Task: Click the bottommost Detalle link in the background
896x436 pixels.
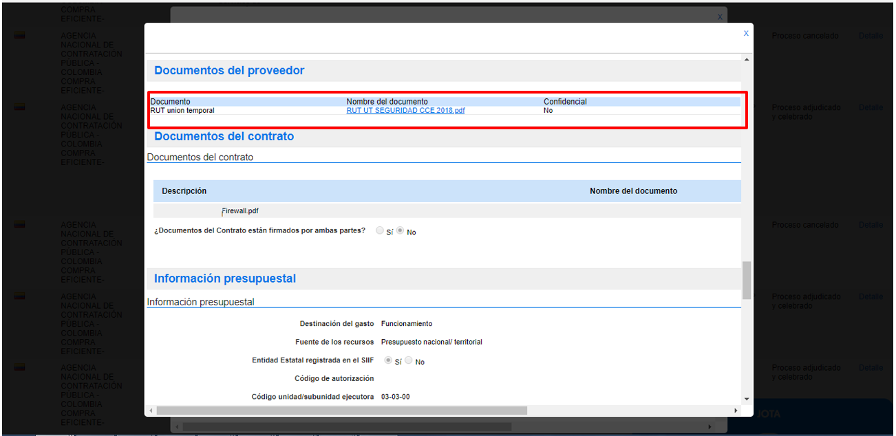Action: [871, 368]
